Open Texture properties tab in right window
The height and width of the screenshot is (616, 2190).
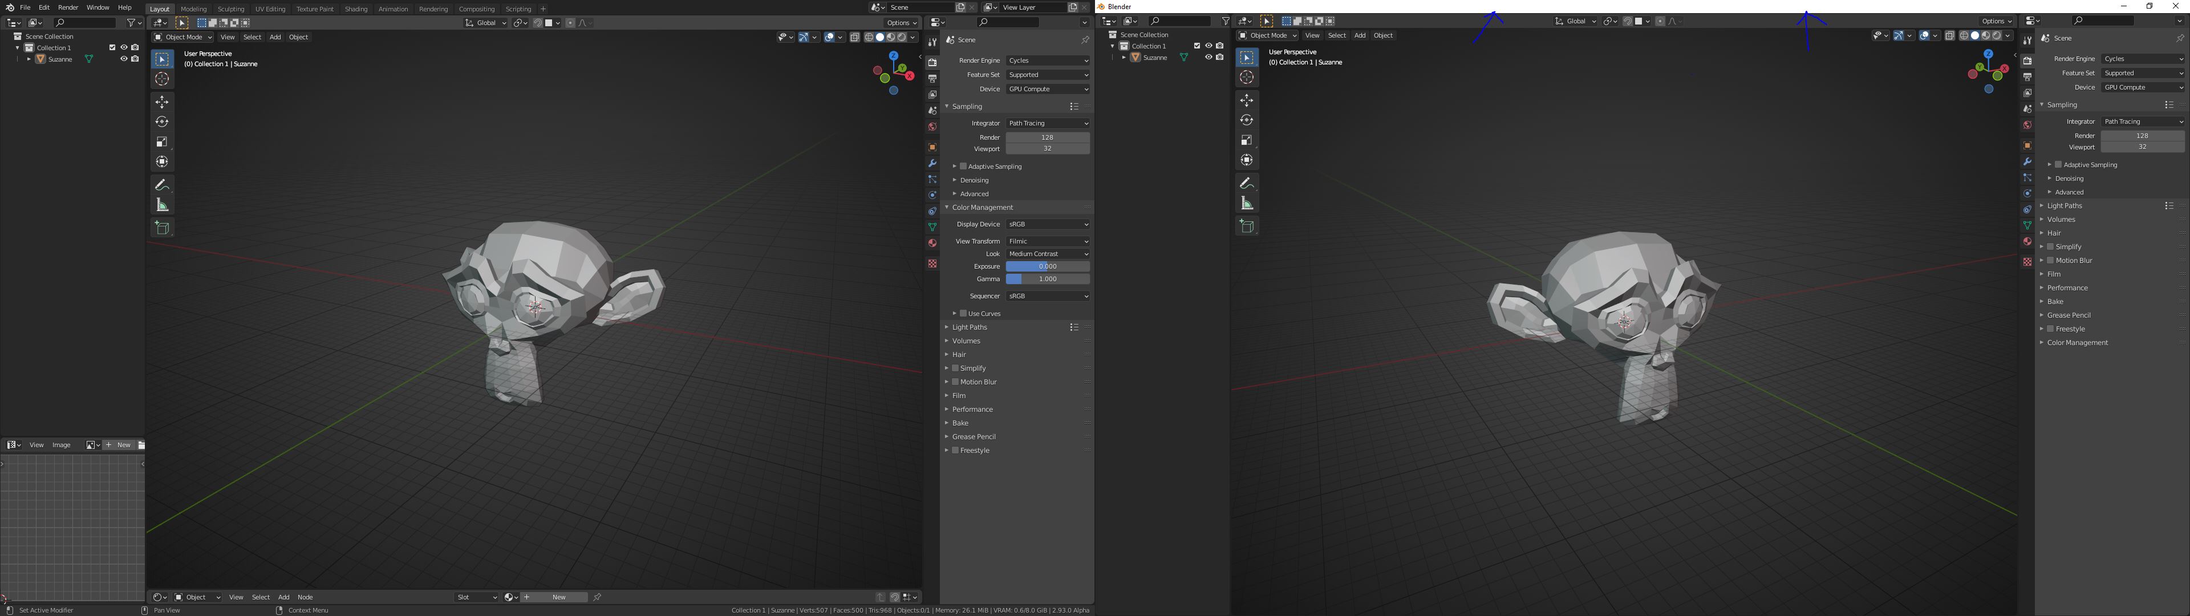click(2027, 262)
